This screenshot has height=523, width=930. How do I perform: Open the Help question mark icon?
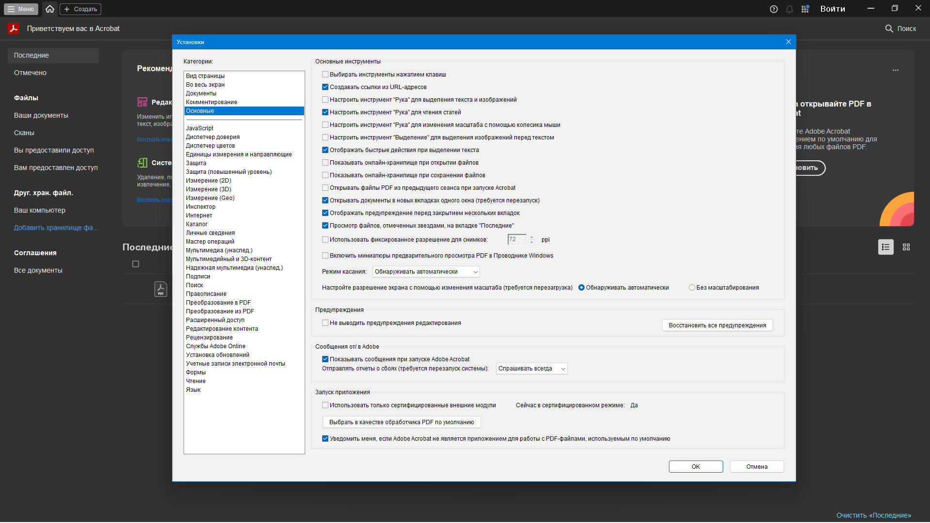coord(774,9)
